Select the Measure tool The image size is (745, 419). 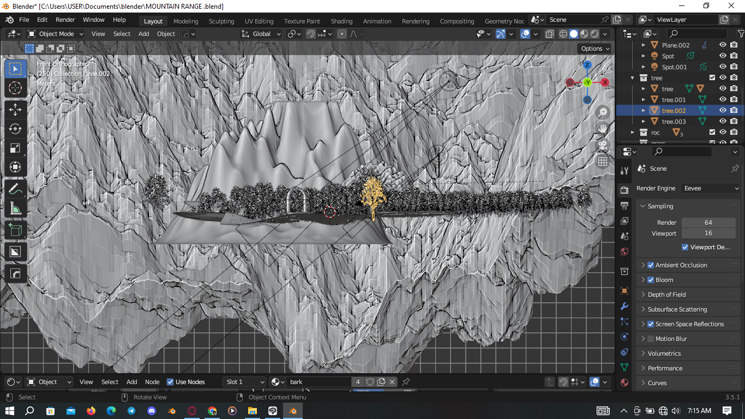point(15,208)
